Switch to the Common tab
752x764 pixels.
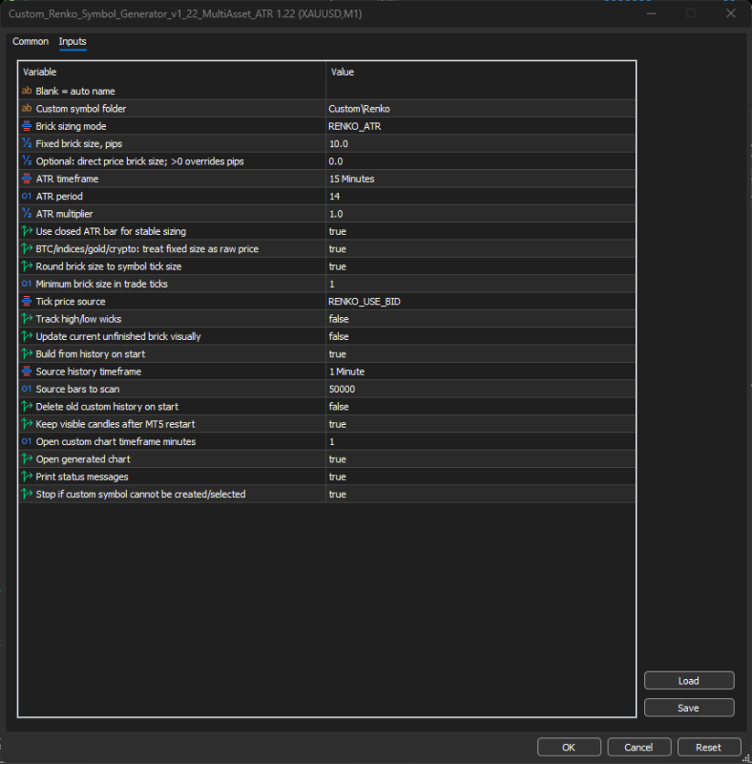pyautogui.click(x=31, y=41)
